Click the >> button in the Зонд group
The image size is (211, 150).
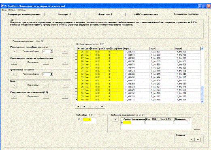(65, 85)
